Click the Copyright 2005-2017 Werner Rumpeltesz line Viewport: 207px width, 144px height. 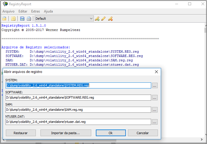coord(41,30)
